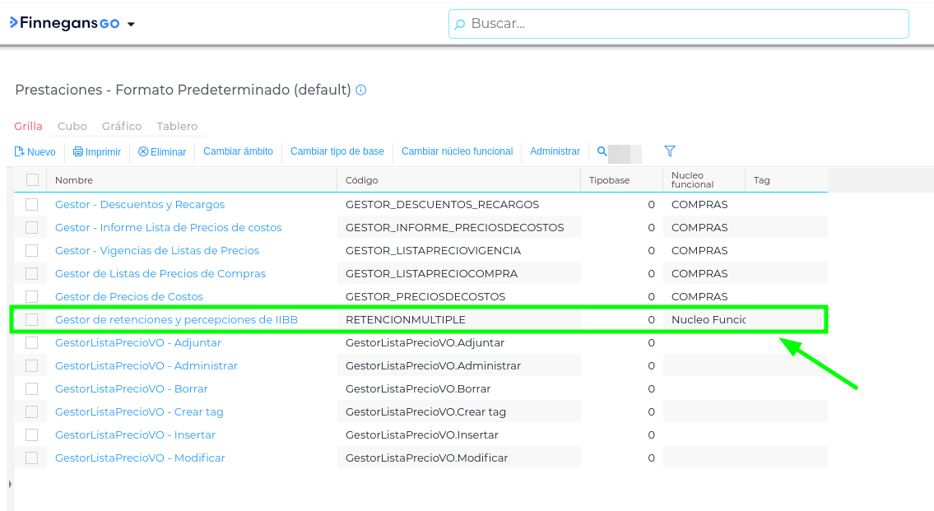Viewport: 934px width, 511px height.
Task: Click the info icon beside the Prestaciones title
Action: (361, 90)
